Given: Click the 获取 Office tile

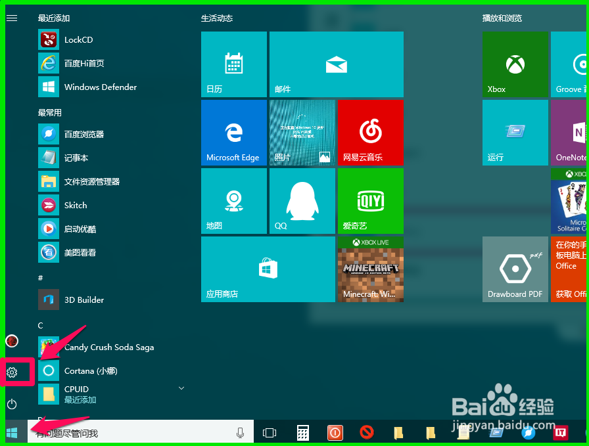Looking at the screenshot, I should click(569, 269).
